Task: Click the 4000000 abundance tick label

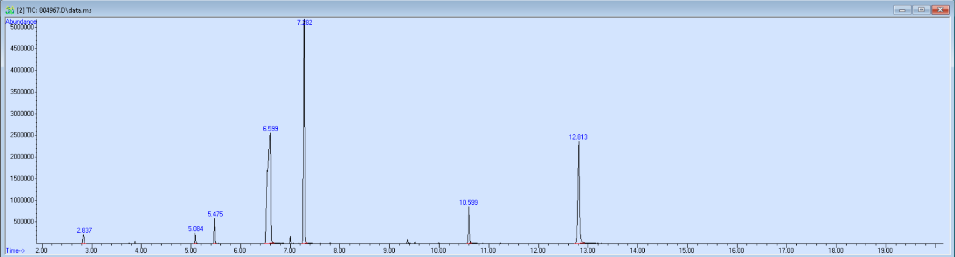Action: (22, 70)
